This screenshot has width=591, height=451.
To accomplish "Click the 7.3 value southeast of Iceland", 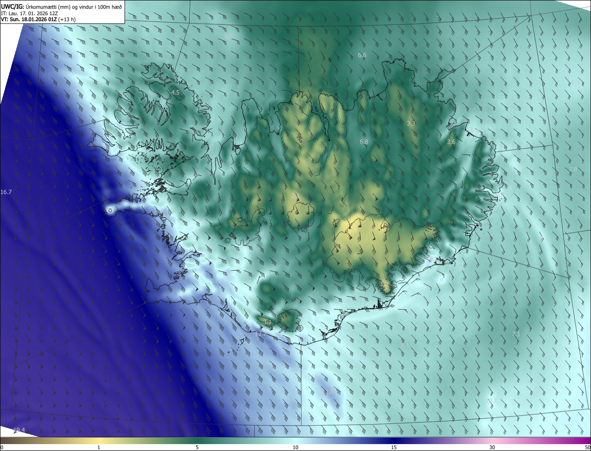I will [516, 334].
